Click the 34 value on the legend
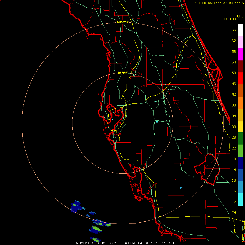The image size is (245, 245). point(234,116)
